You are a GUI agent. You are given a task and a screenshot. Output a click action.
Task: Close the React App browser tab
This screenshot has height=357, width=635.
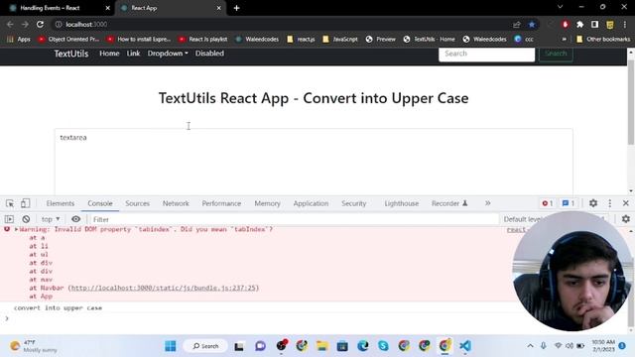(x=218, y=8)
